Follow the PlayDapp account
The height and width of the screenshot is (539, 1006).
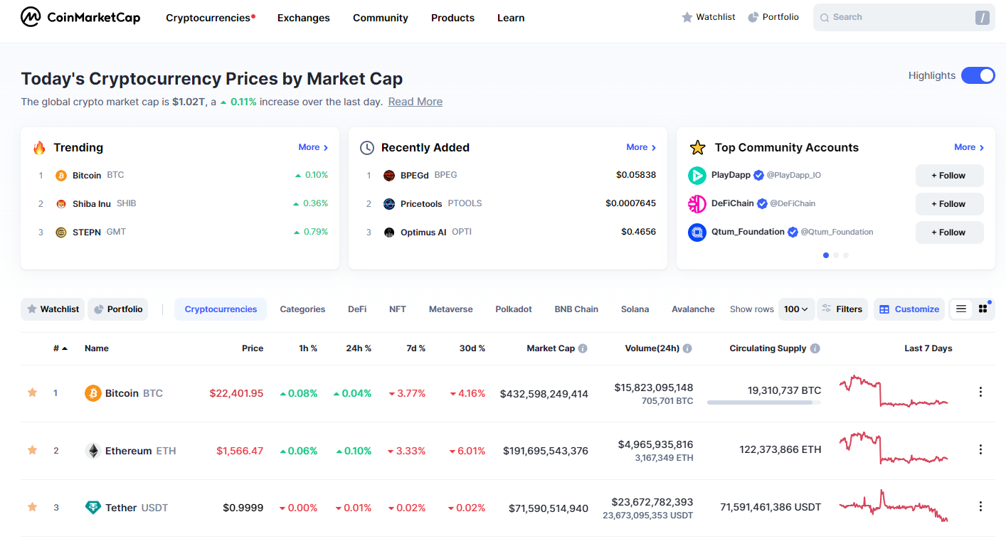950,176
